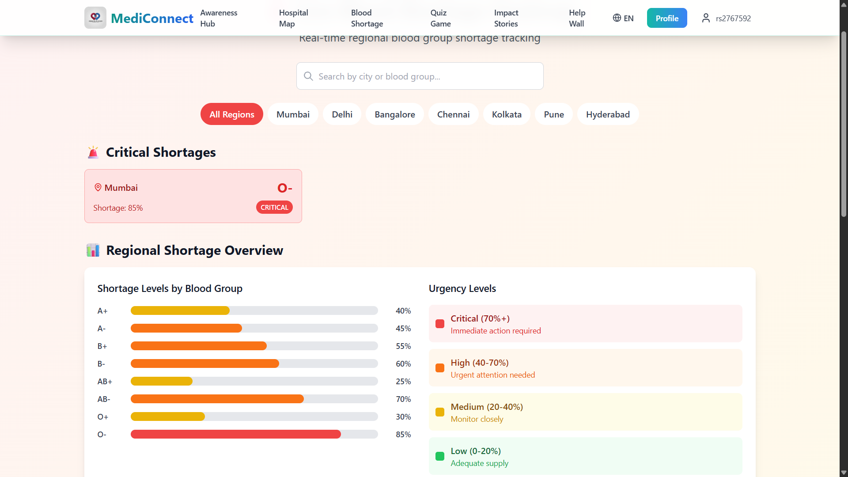
Task: Click the search magnifier icon
Action: point(308,76)
